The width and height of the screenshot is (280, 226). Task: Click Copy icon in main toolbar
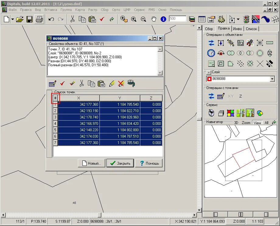click(82, 19)
